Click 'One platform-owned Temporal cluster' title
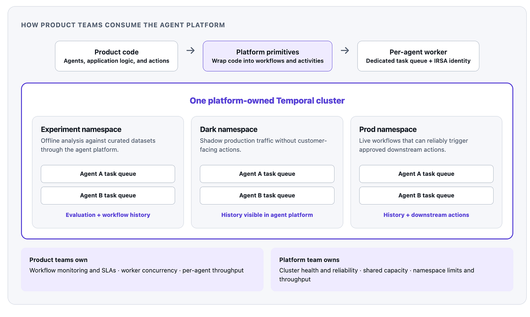 pos(267,101)
